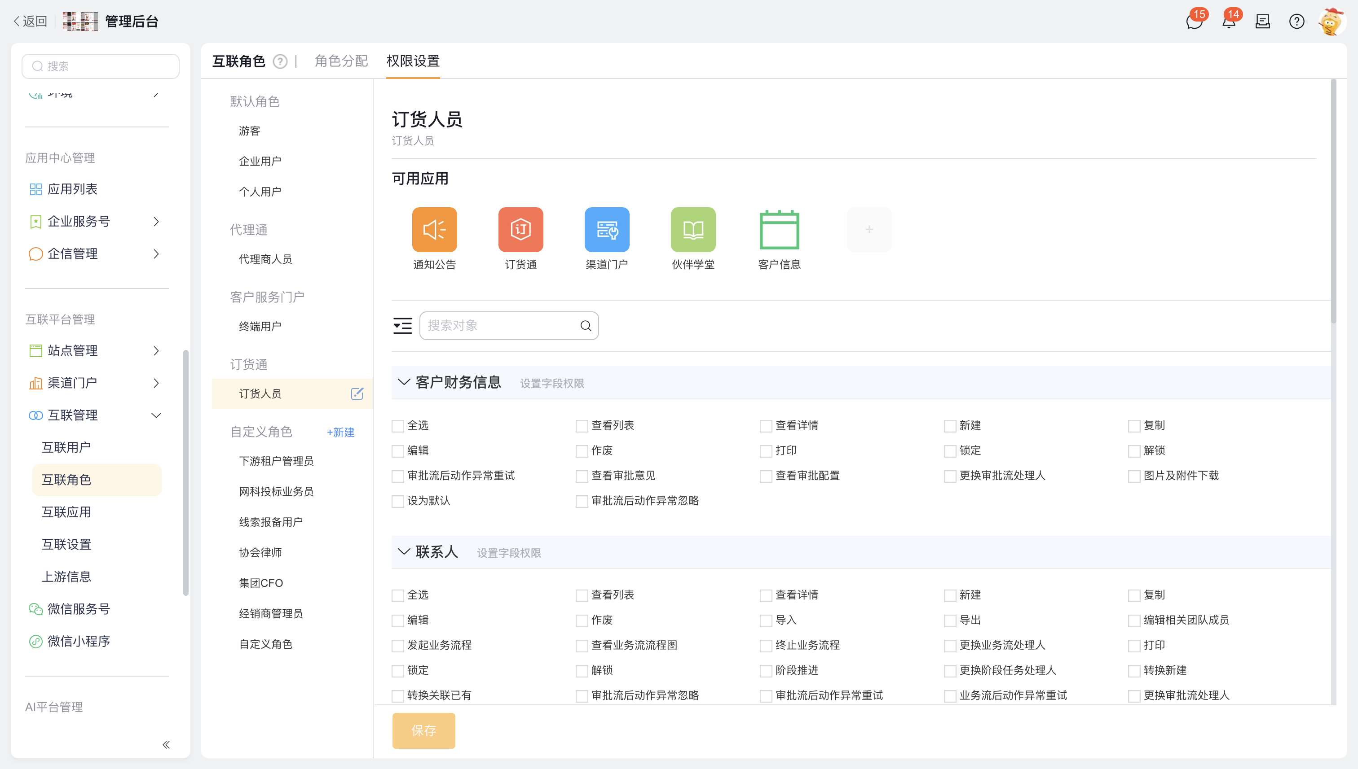1358x769 pixels.
Task: Open 应用列表 in sidebar
Action: (x=72, y=189)
